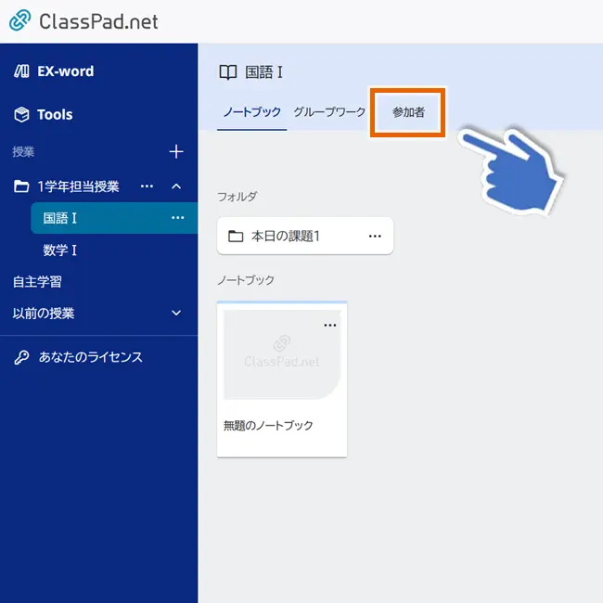This screenshot has height=603, width=603.
Task: Click the ClassPad.net title text
Action: pos(98,21)
